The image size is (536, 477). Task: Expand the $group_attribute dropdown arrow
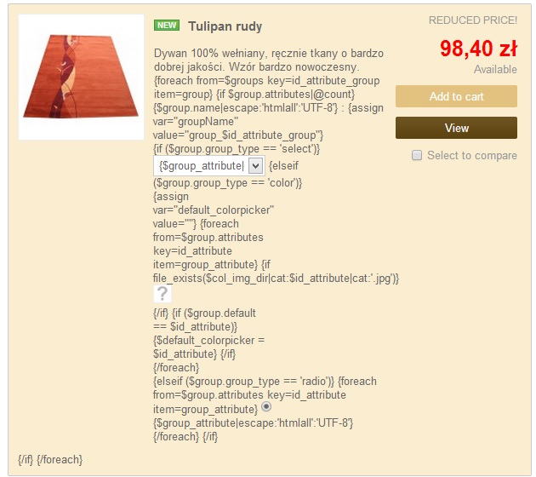click(x=255, y=166)
